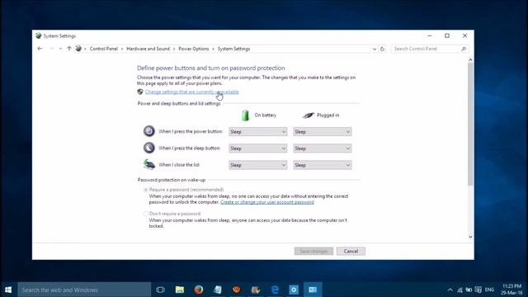Screen dimensions: 528x297
Task: Click the search magnifier icon
Action: pyautogui.click(x=464, y=49)
